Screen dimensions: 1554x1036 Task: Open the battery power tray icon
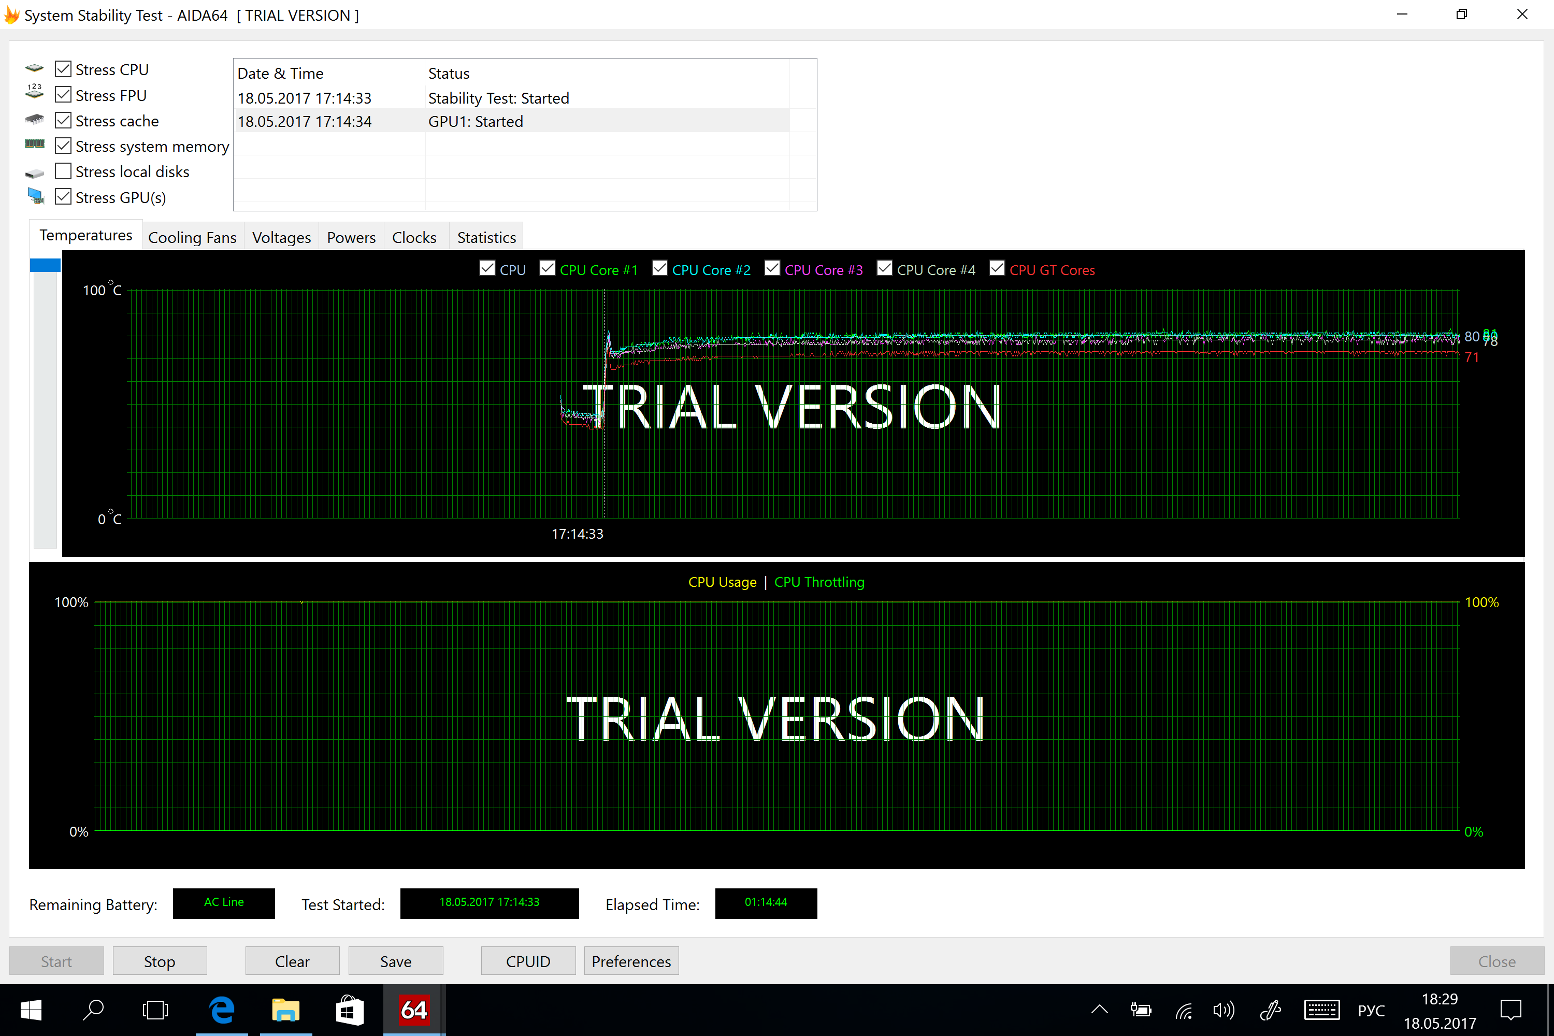1141,1010
